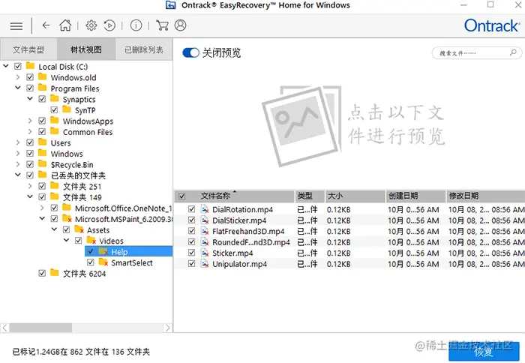Select the Sticker.mp4 file name

pos(232,253)
